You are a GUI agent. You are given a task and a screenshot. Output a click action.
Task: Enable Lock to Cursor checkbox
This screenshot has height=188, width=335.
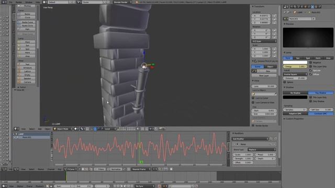pyautogui.click(x=253, y=98)
